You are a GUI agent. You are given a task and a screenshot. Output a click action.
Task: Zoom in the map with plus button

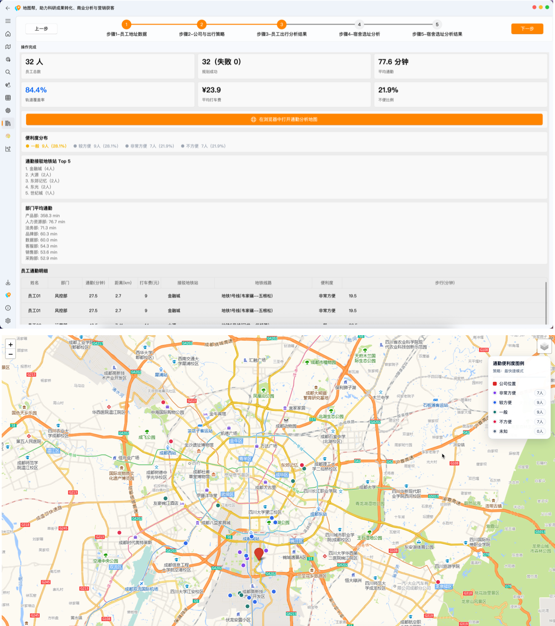coord(11,345)
